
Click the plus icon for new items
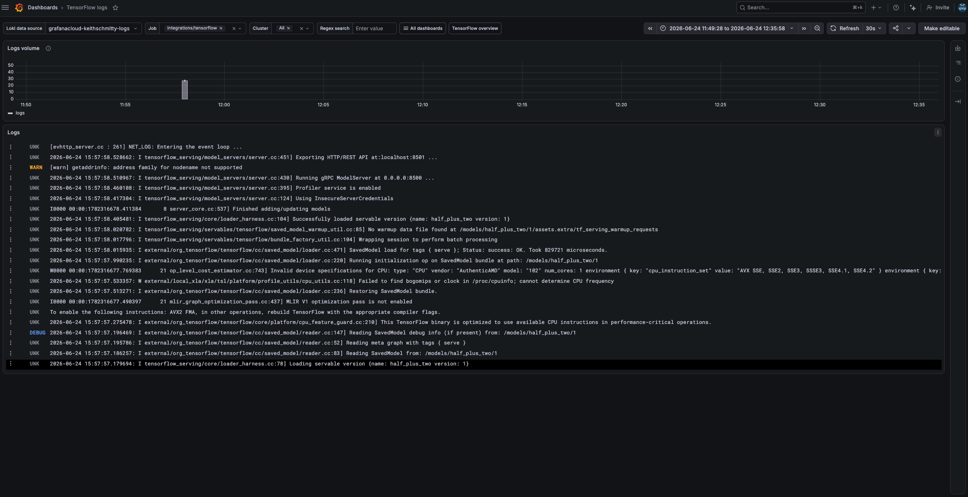[873, 7]
